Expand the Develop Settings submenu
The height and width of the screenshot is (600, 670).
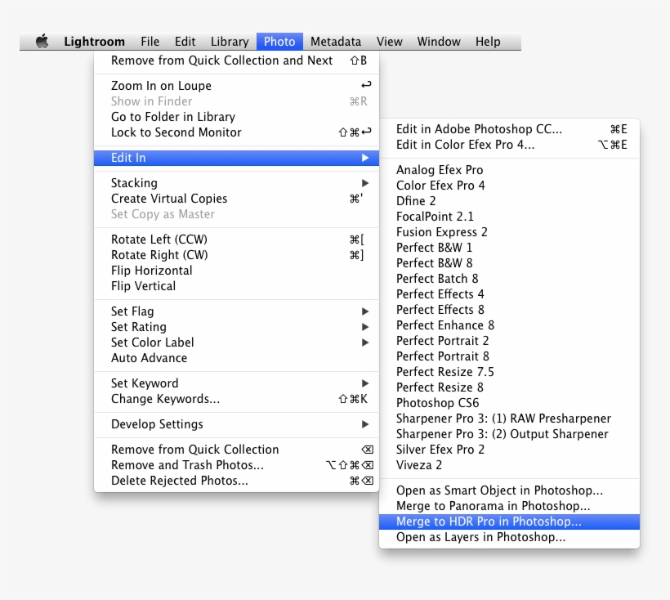pos(236,424)
